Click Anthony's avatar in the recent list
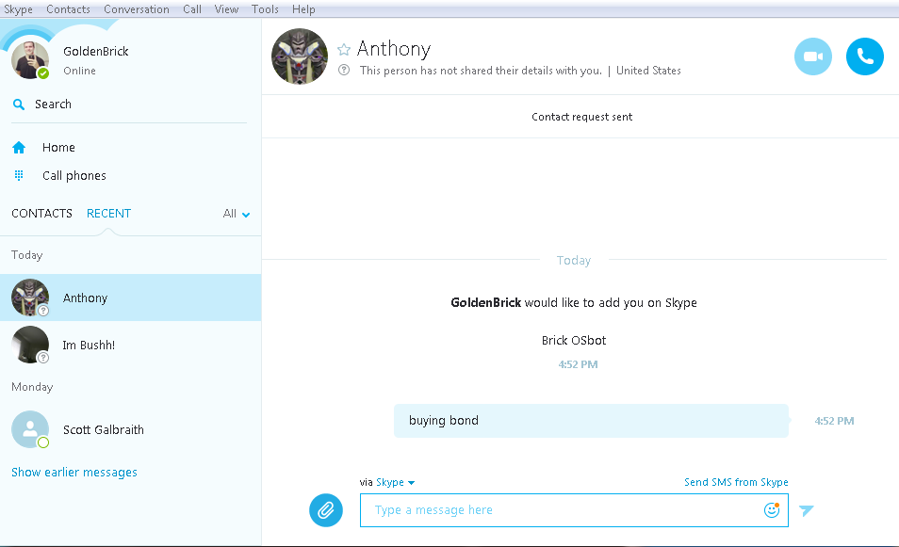 30,298
